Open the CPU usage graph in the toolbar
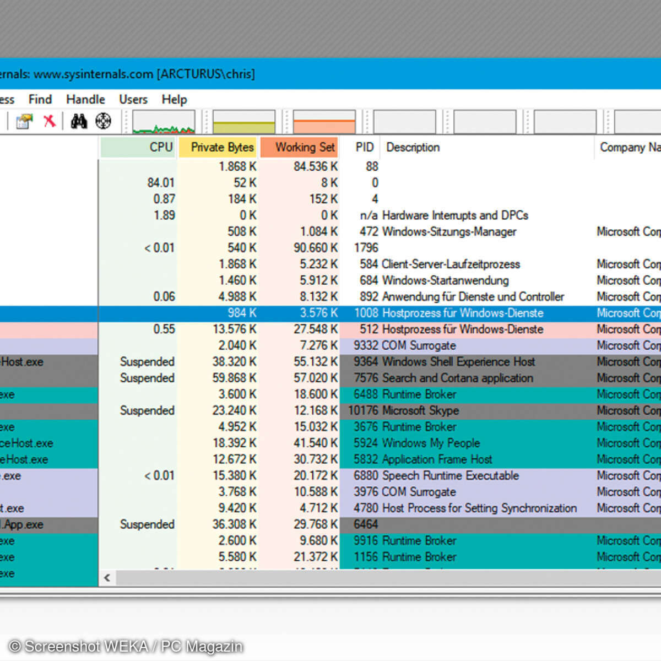661x661 pixels. pos(162,122)
